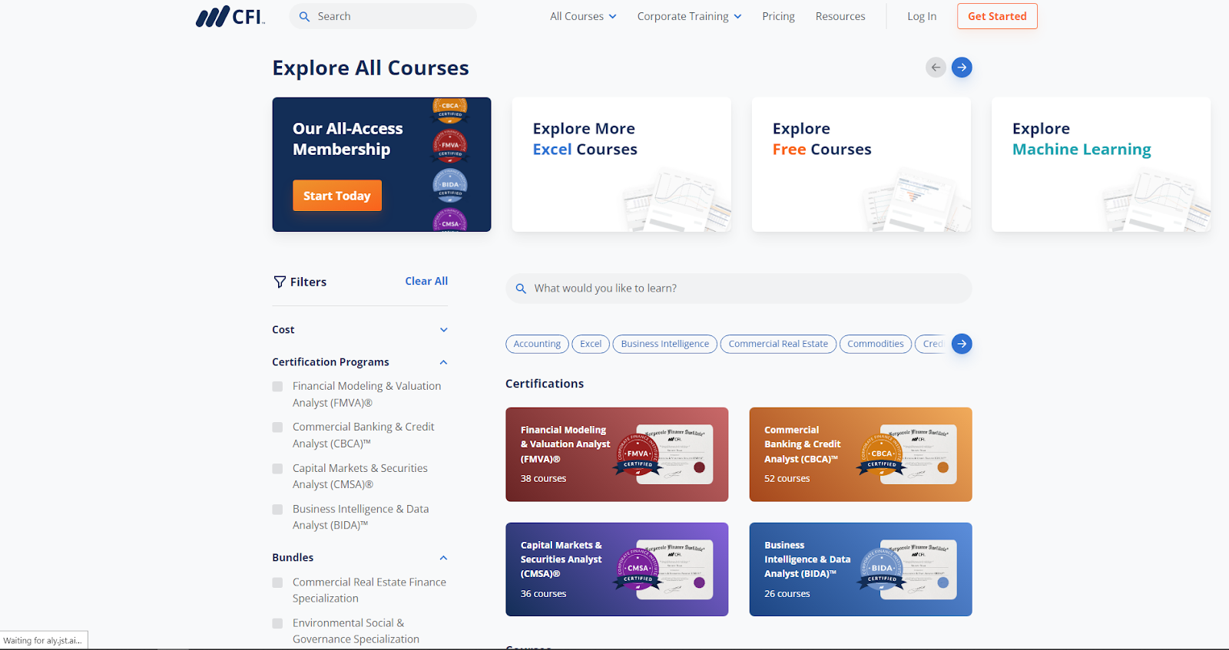The width and height of the screenshot is (1229, 650).
Task: Open the Financial Modeling & Valuation Analyst certification card
Action: (x=617, y=454)
